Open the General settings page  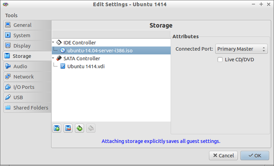(x=27, y=25)
